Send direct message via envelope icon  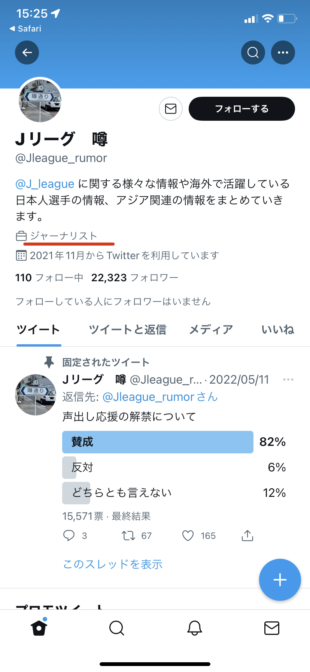point(171,109)
